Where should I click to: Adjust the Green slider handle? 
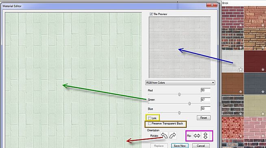click(x=190, y=104)
